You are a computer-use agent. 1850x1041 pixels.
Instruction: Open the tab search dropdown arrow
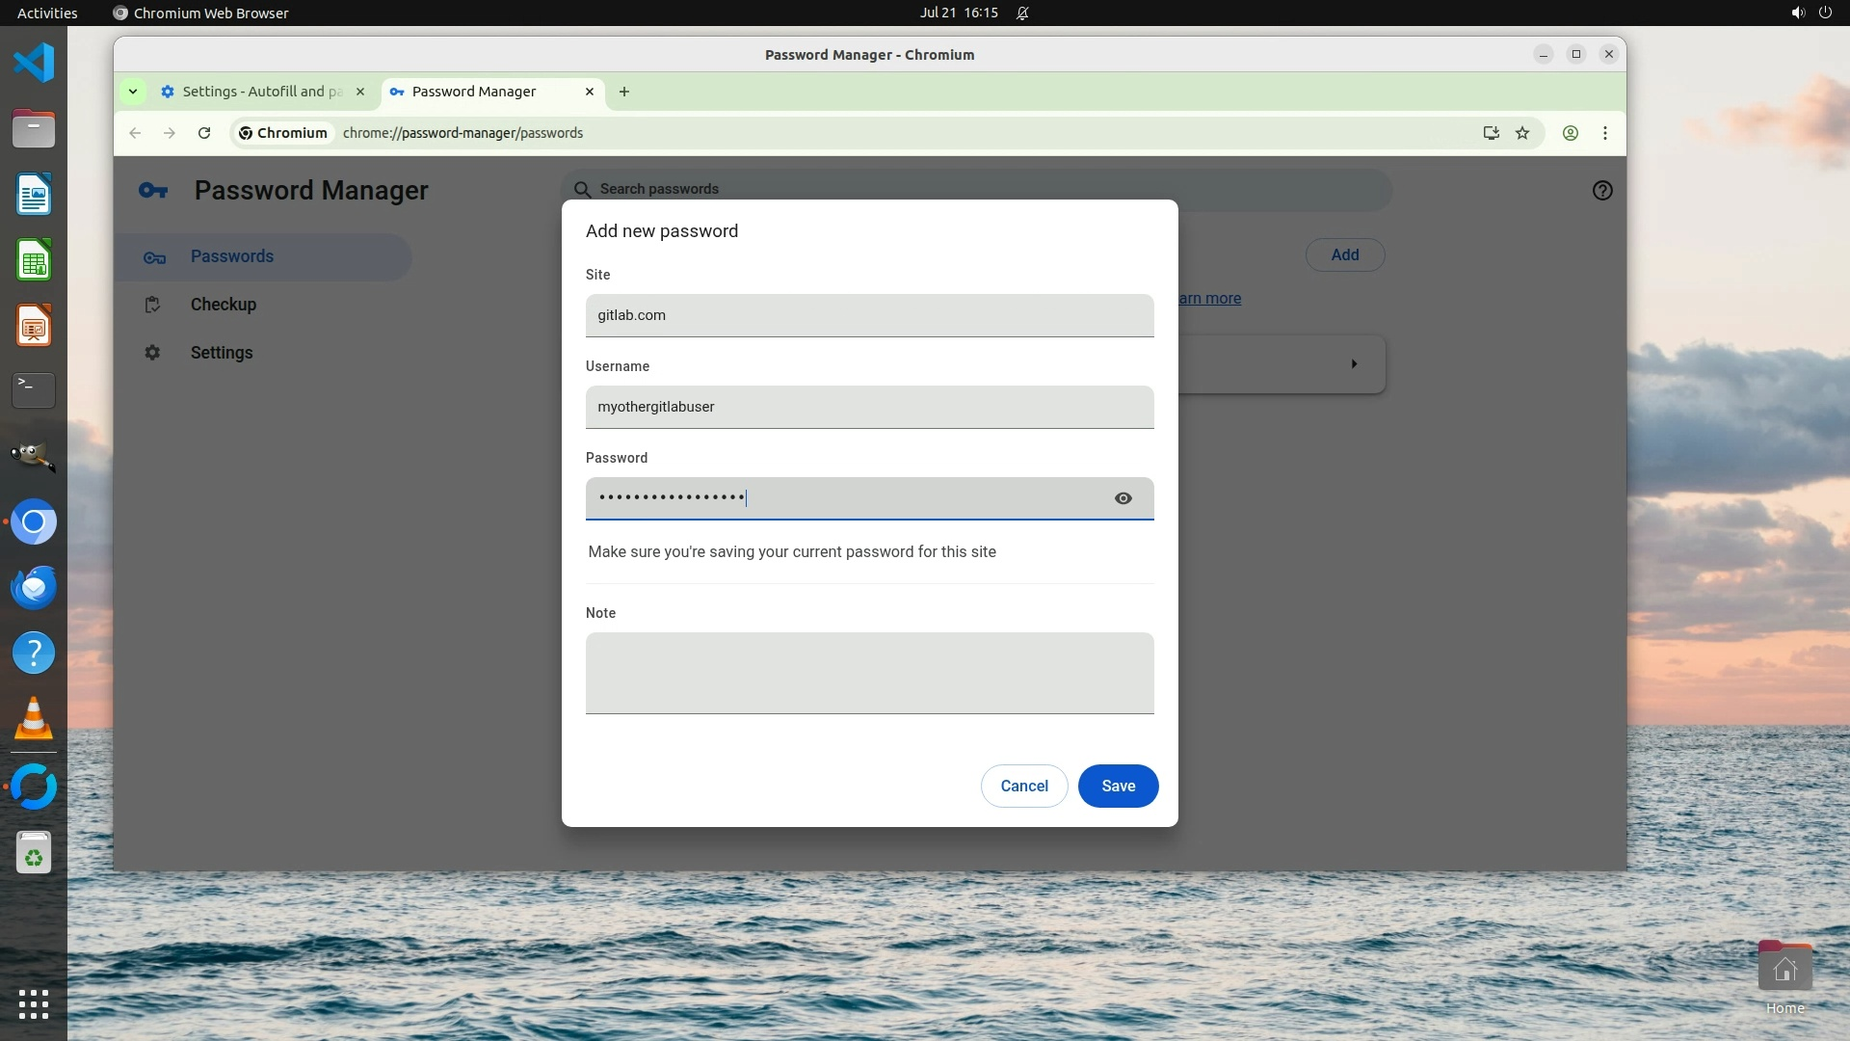[x=133, y=92]
